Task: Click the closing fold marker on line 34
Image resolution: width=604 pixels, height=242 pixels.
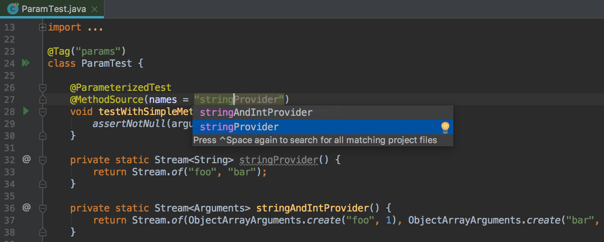Action: click(43, 184)
